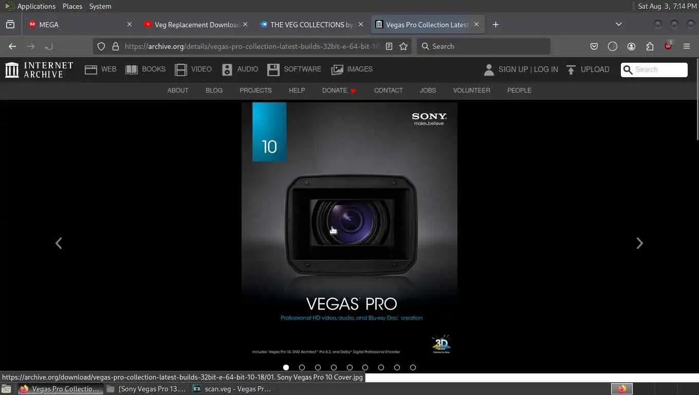Focus the Firefox Search box
699x395 pixels.
point(483,46)
